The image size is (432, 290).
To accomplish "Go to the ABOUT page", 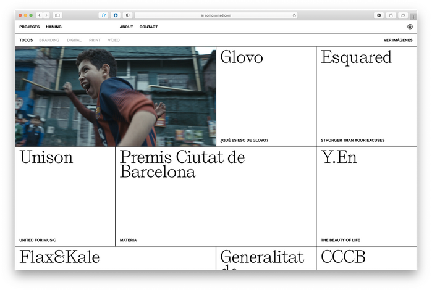I will pyautogui.click(x=126, y=27).
